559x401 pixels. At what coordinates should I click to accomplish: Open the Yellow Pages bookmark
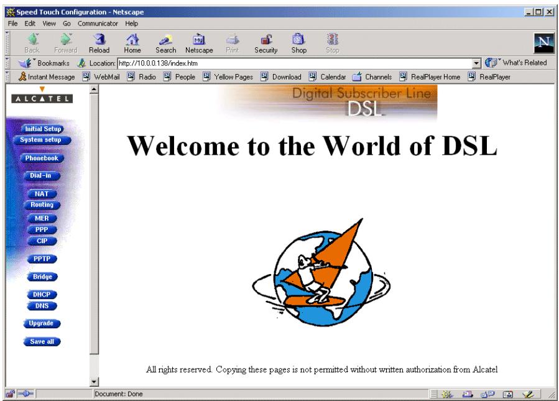(x=228, y=76)
